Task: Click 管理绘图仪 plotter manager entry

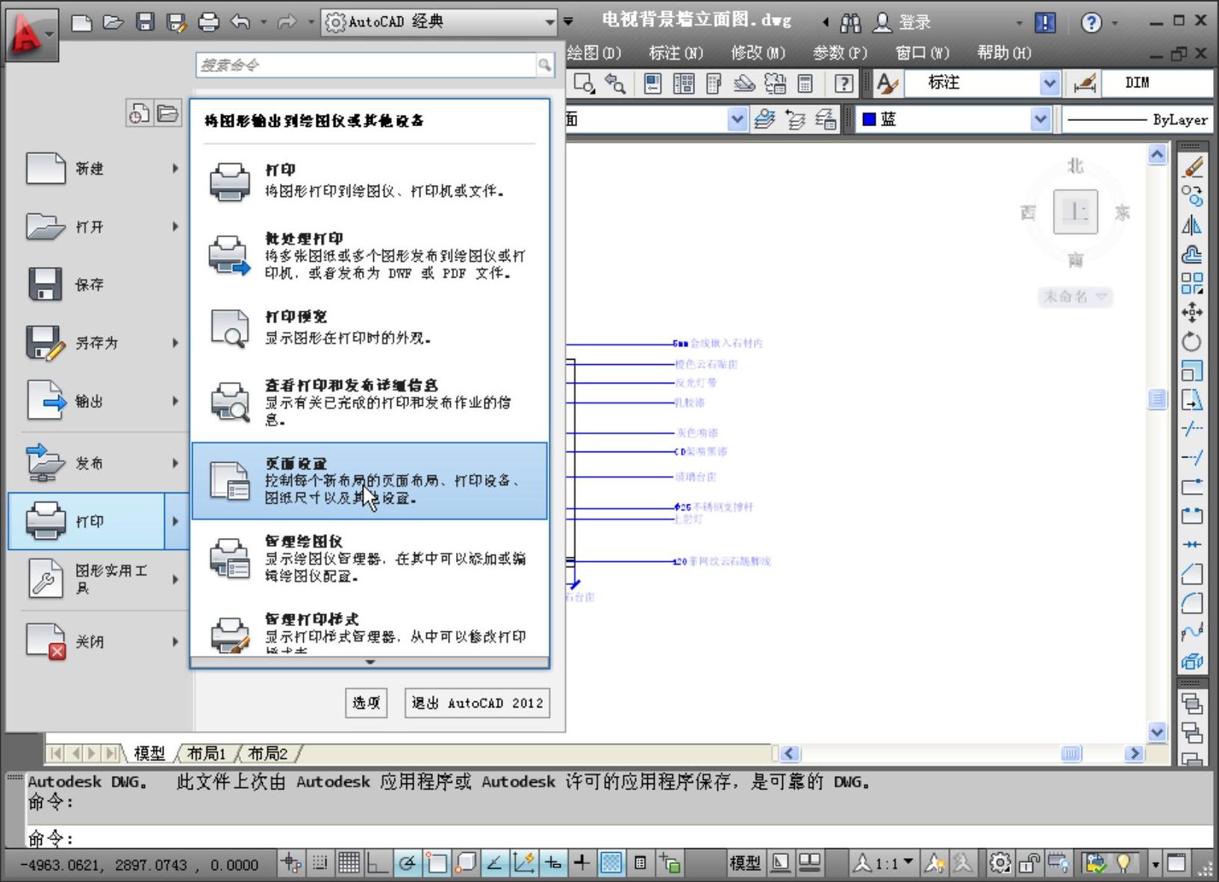Action: 370,558
